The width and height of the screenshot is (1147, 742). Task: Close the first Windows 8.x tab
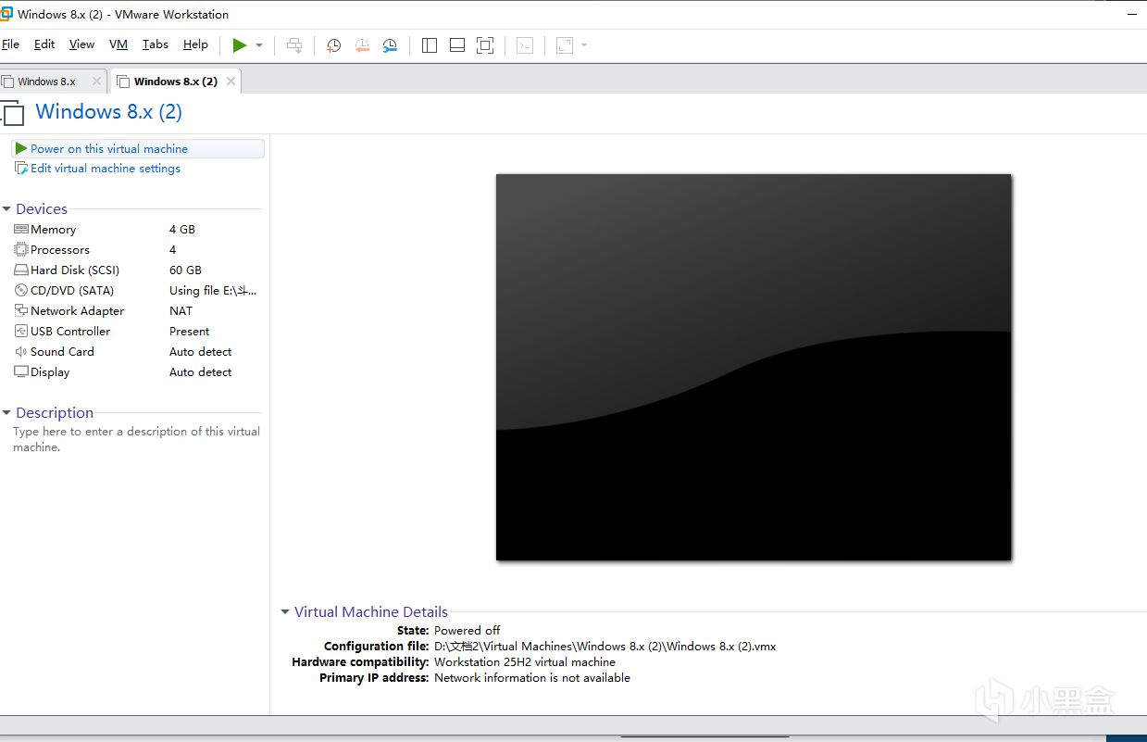[x=97, y=82]
